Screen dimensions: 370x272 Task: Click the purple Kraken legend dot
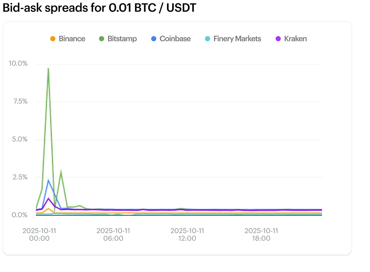pos(278,39)
